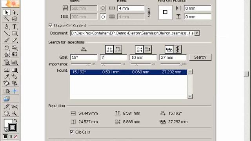The width and height of the screenshot is (251, 141).
Task: Select found result row 15.193°
Action: pyautogui.click(x=128, y=72)
